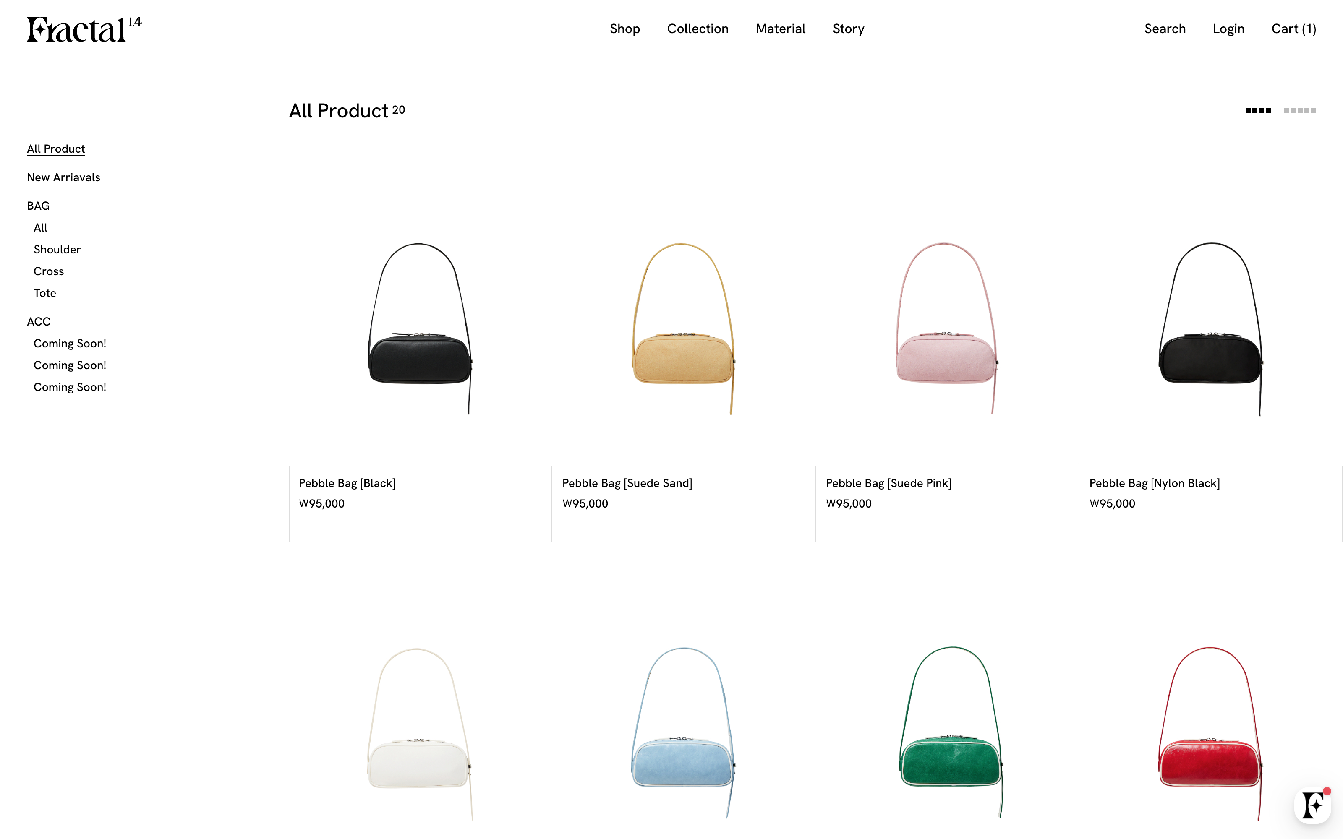The height and width of the screenshot is (839, 1343).
Task: Open the Story page
Action: tap(849, 29)
